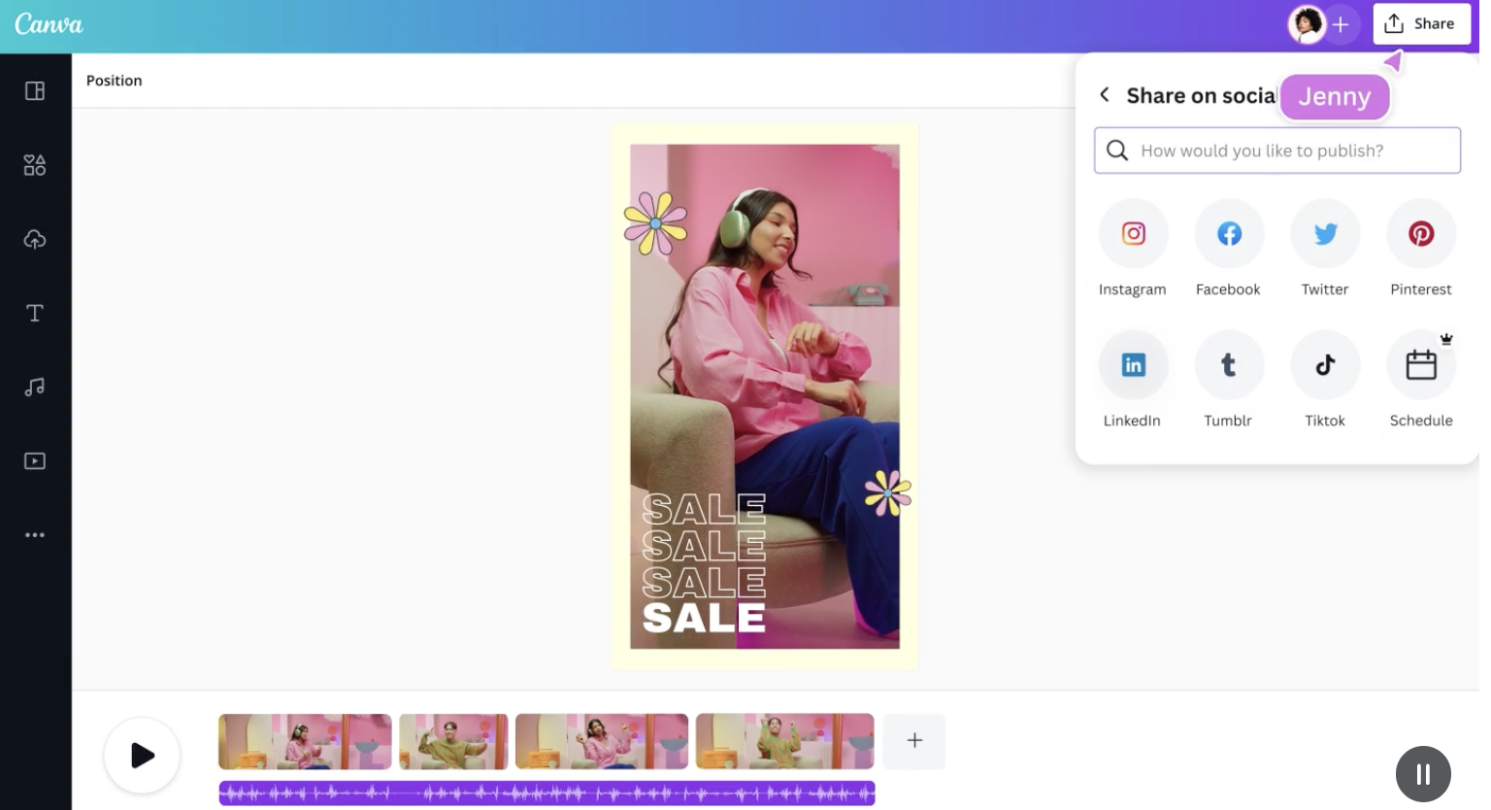Open the user profile avatar

1307,24
